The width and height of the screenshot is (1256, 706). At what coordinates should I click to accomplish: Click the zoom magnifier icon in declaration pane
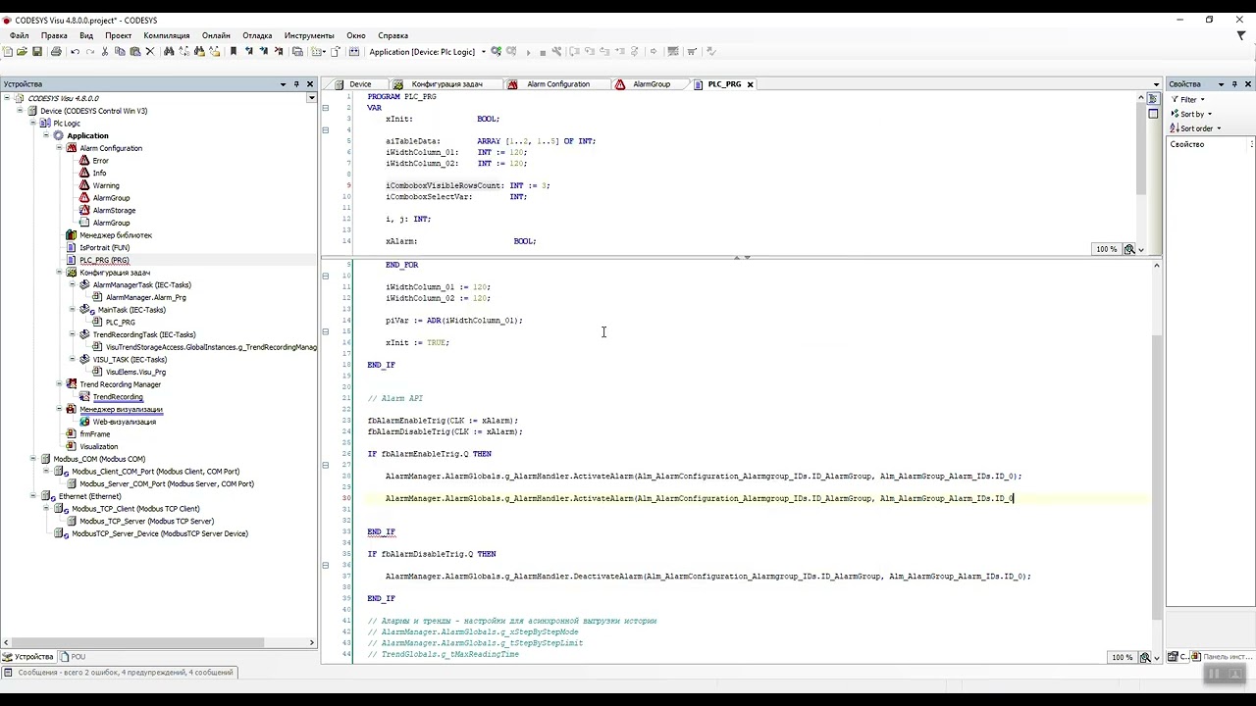(x=1129, y=249)
